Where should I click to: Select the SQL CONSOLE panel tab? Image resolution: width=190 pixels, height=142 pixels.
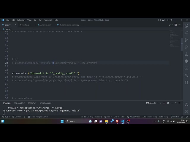click(19, 103)
